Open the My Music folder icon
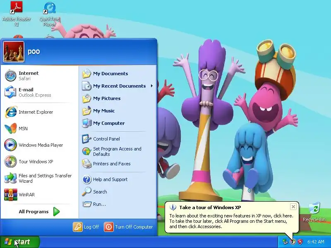Image resolution: width=331 pixels, height=248 pixels. click(86, 111)
